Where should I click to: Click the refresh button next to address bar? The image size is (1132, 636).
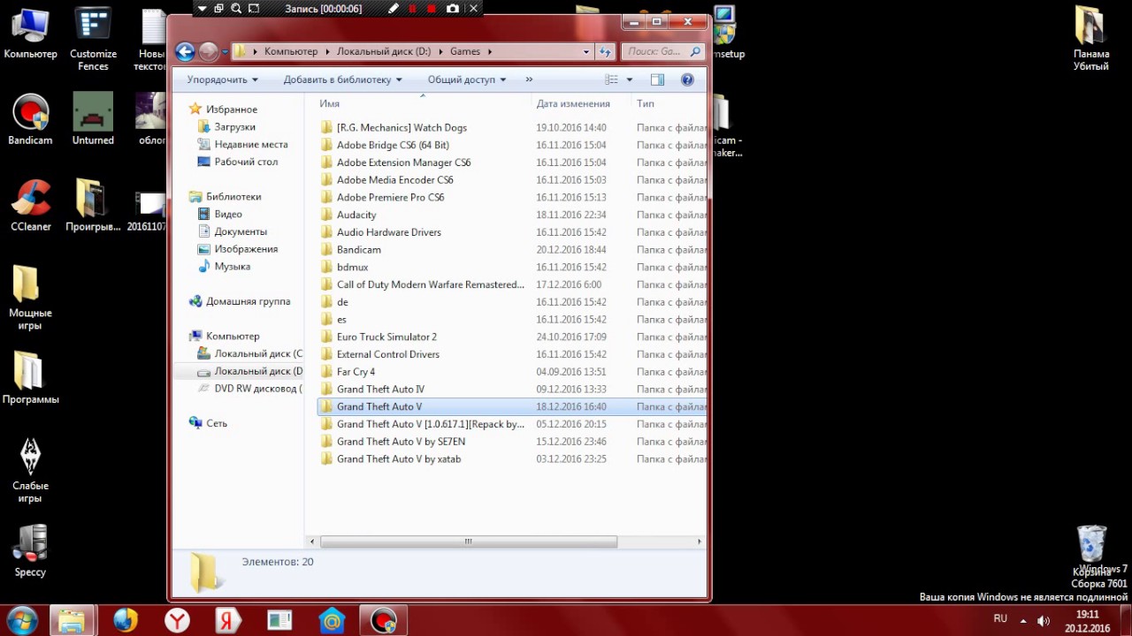(x=605, y=51)
